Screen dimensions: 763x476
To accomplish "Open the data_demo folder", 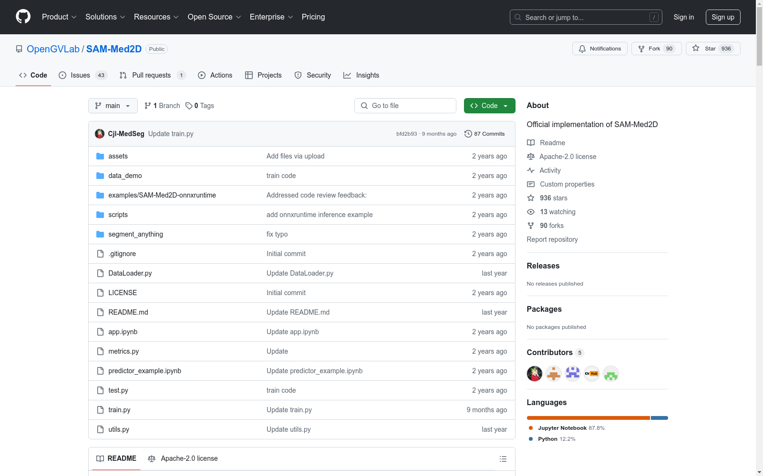I will [x=125, y=176].
